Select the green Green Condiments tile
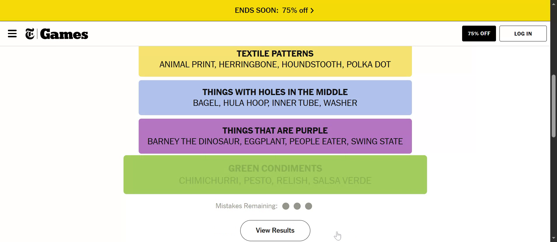 tap(275, 175)
